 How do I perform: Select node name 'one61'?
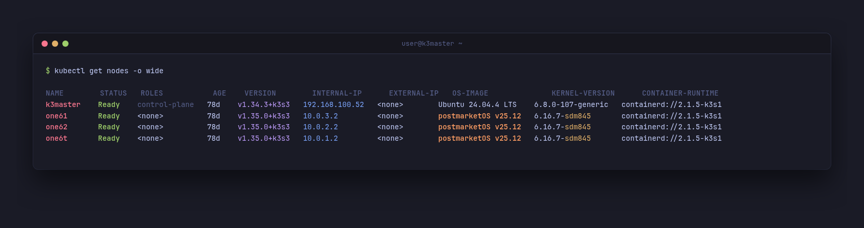(x=57, y=116)
